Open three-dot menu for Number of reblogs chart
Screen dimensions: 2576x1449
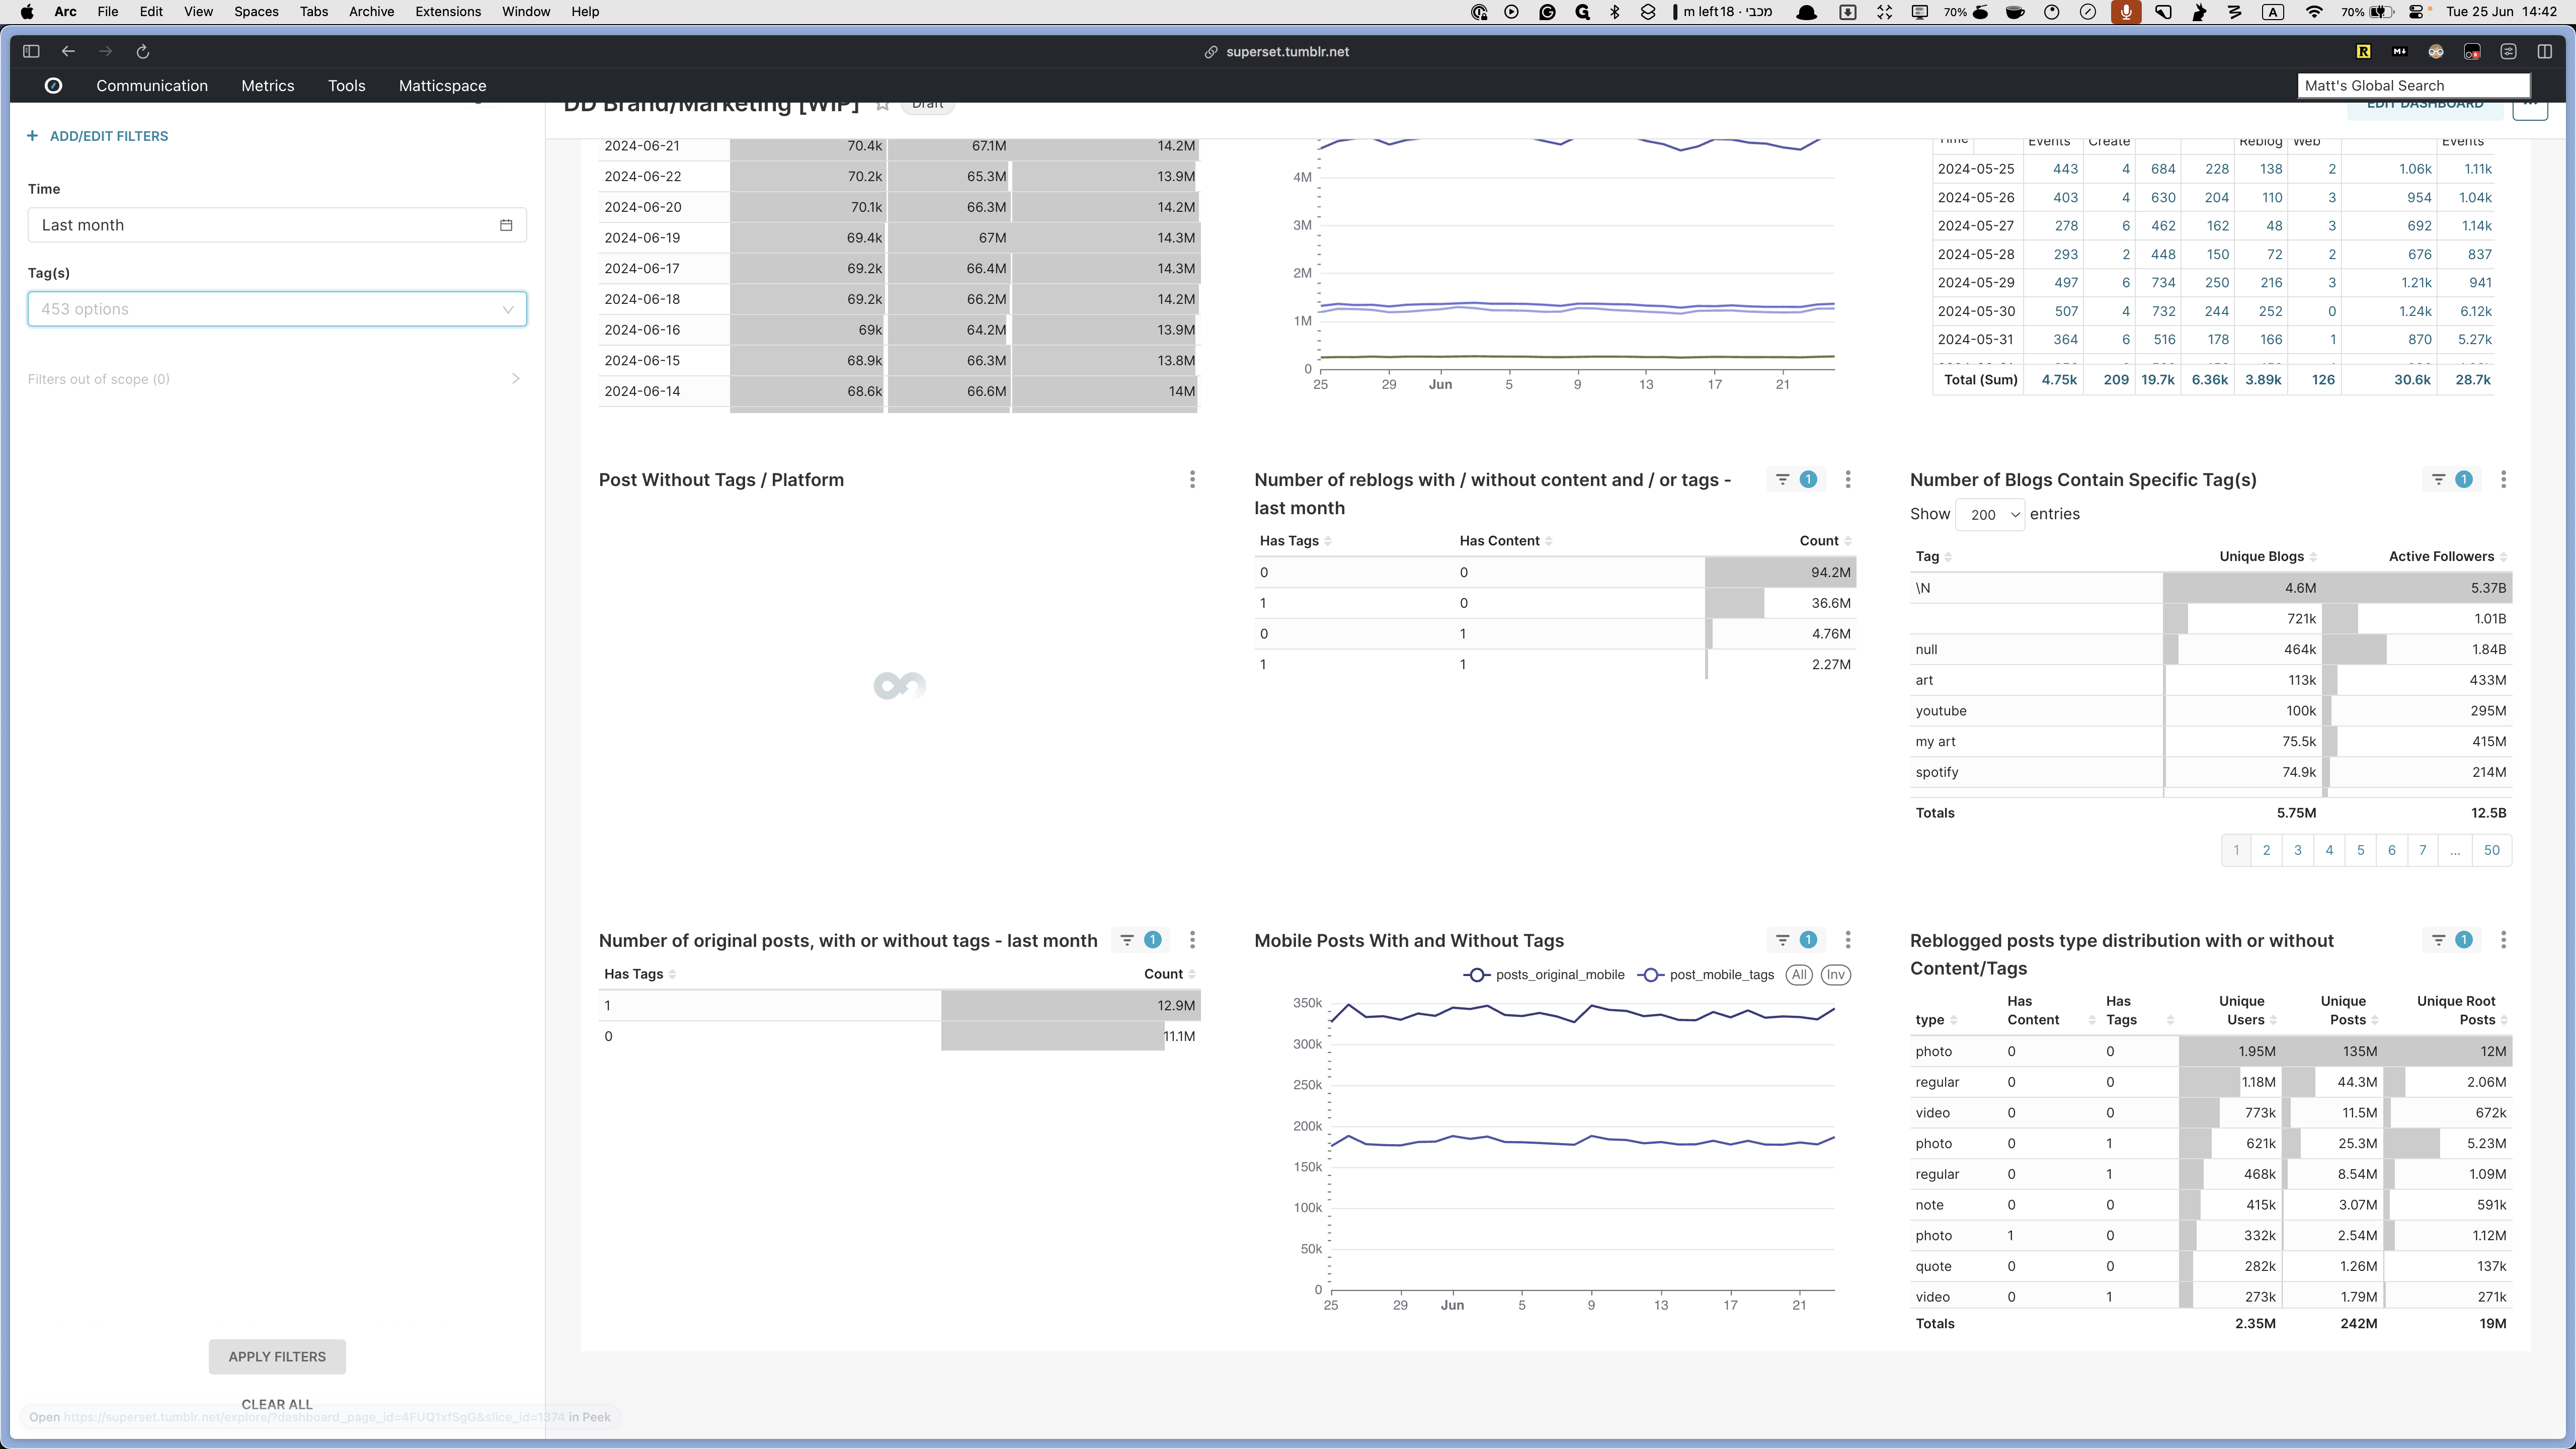(x=1848, y=480)
